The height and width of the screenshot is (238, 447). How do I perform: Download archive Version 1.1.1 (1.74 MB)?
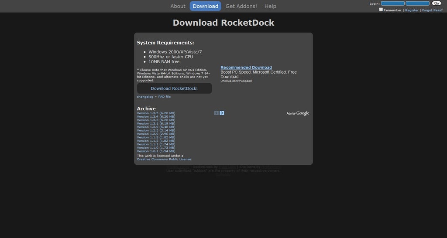156,144
